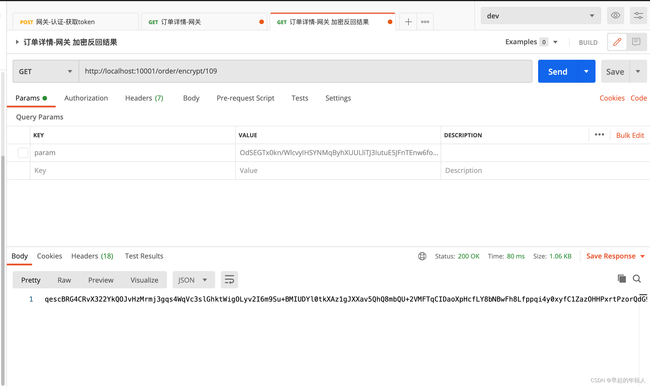
Task: Open environment settings via sliders icon
Action: click(x=638, y=16)
